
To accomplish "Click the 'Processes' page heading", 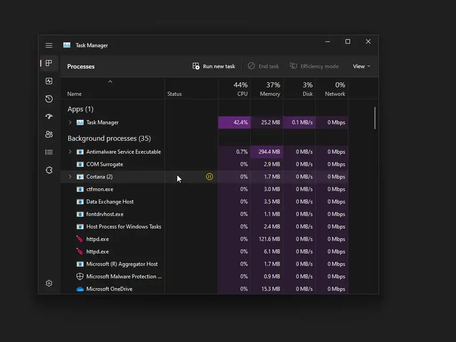I will coord(81,67).
